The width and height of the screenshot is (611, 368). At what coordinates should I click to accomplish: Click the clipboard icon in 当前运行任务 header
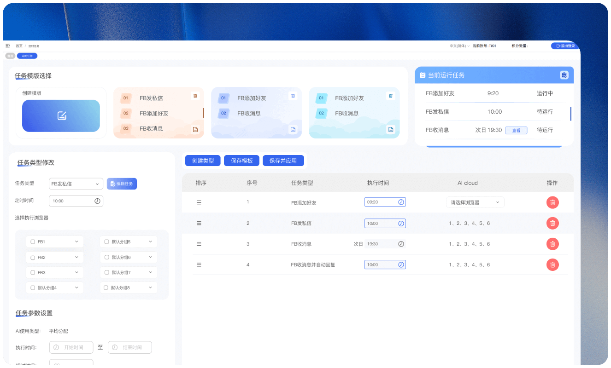[564, 75]
